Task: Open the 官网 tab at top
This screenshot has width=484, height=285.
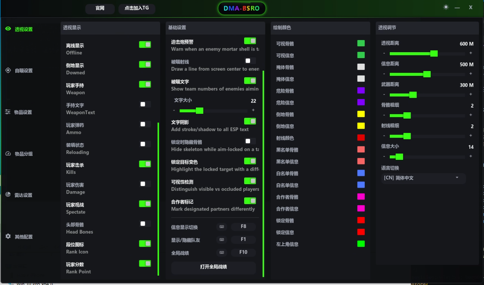Action: click(x=100, y=8)
